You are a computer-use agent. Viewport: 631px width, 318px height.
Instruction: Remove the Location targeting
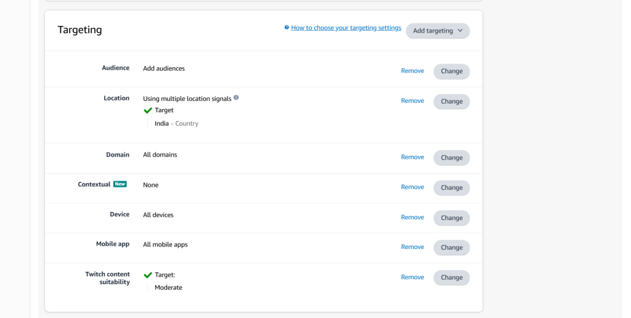coord(412,100)
